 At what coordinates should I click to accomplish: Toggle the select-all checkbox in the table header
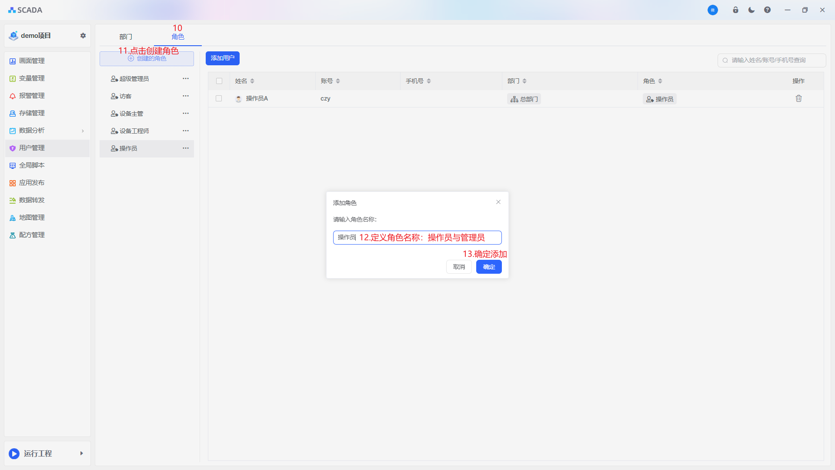tap(219, 81)
